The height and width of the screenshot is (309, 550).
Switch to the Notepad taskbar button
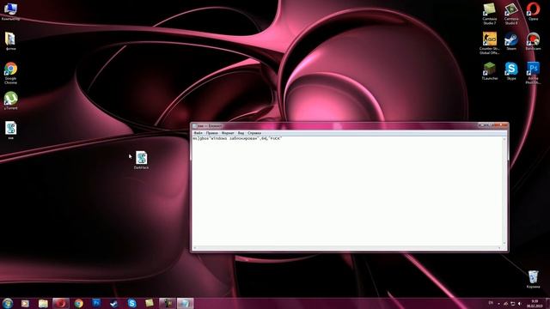186,303
